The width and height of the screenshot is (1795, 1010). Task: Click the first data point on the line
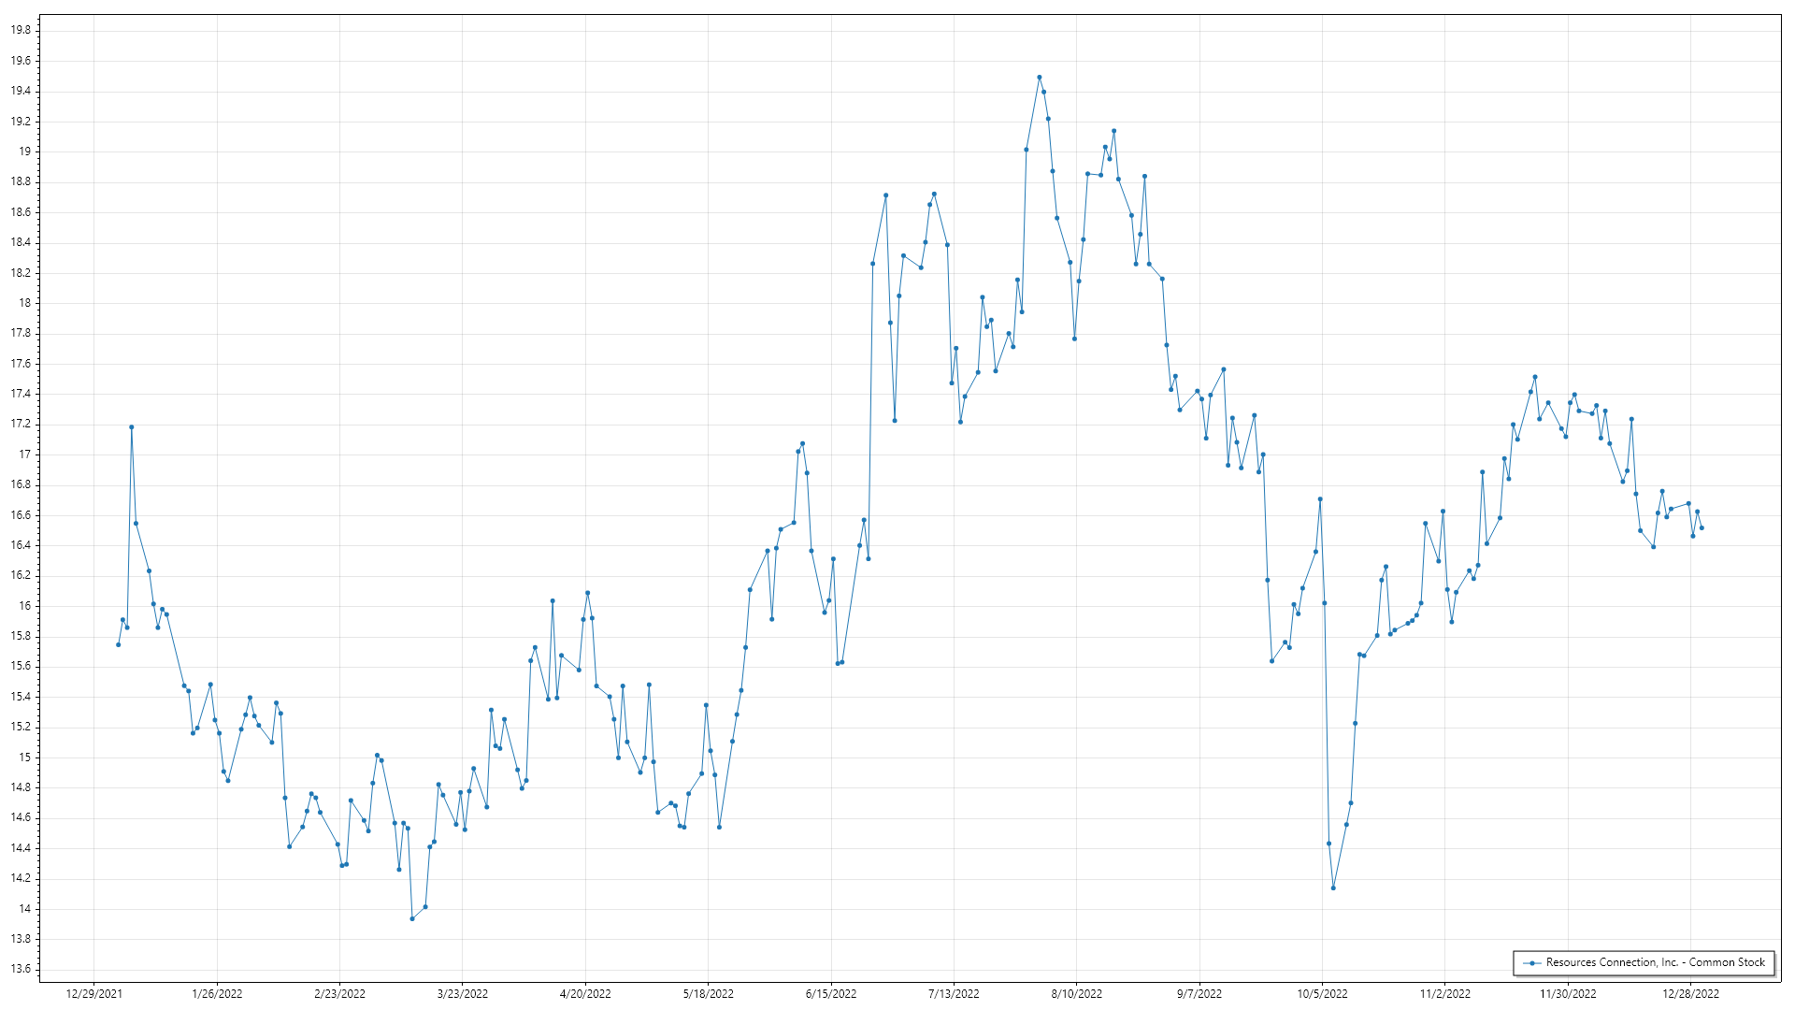118,644
